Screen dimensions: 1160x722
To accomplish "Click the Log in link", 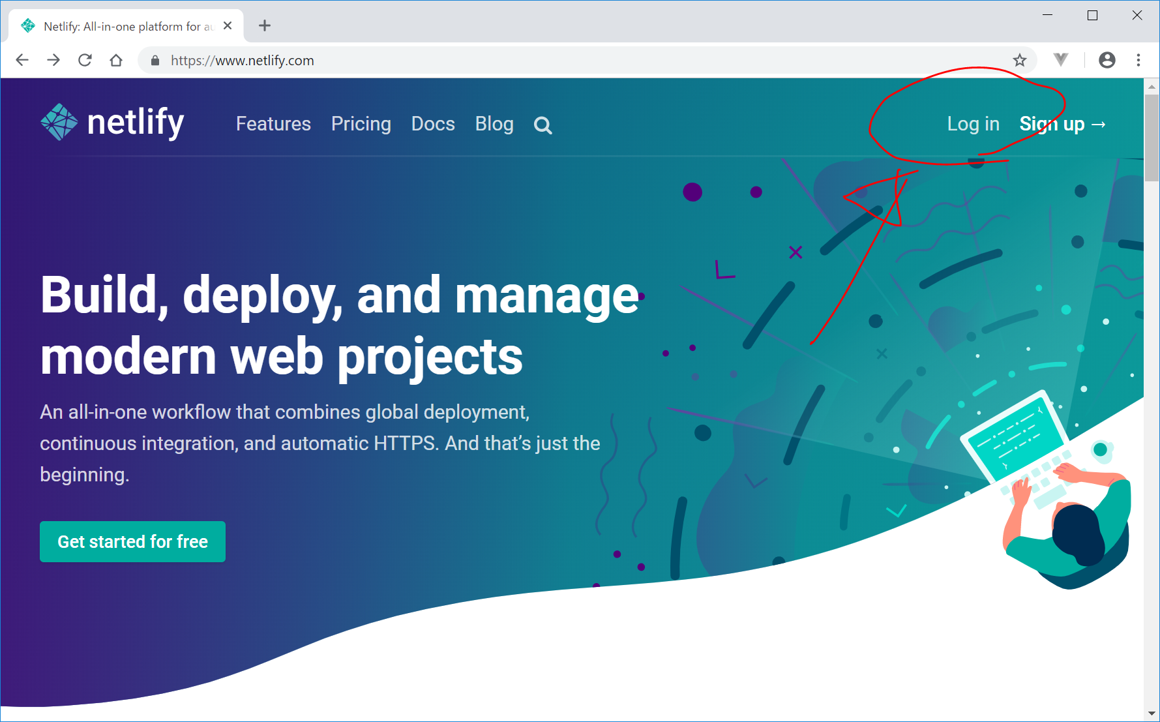I will [x=973, y=124].
